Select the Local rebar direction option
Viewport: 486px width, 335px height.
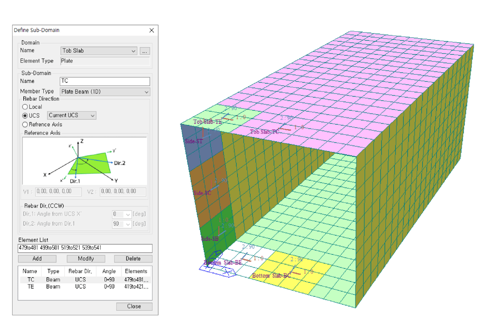pyautogui.click(x=25, y=107)
